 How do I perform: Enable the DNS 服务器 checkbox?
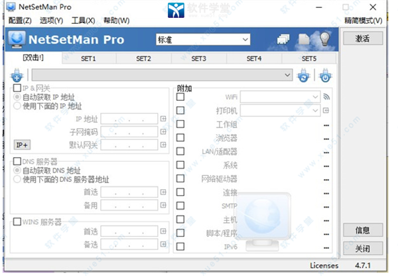click(17, 161)
